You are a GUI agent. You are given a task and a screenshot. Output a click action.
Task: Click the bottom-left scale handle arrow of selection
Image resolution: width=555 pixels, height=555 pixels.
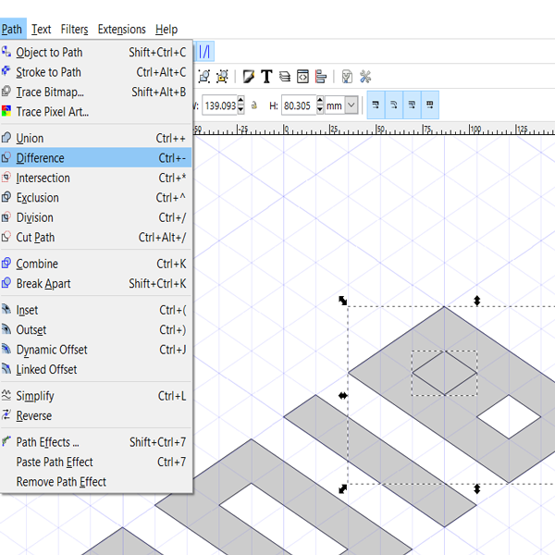tap(342, 489)
